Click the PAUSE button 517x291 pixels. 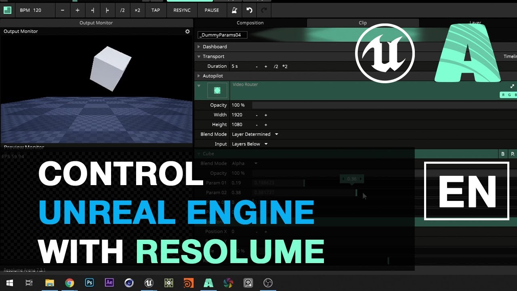coord(212,10)
